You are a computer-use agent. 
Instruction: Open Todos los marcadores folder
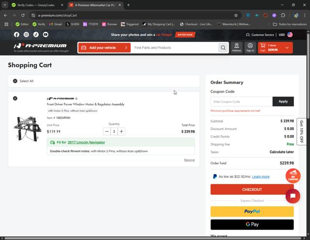(290, 24)
